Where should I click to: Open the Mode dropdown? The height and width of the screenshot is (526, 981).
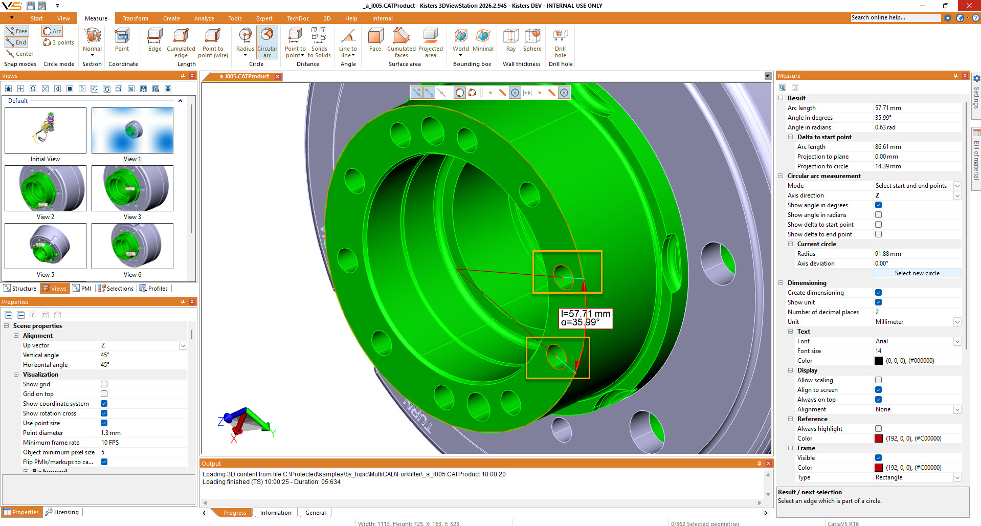click(x=957, y=186)
